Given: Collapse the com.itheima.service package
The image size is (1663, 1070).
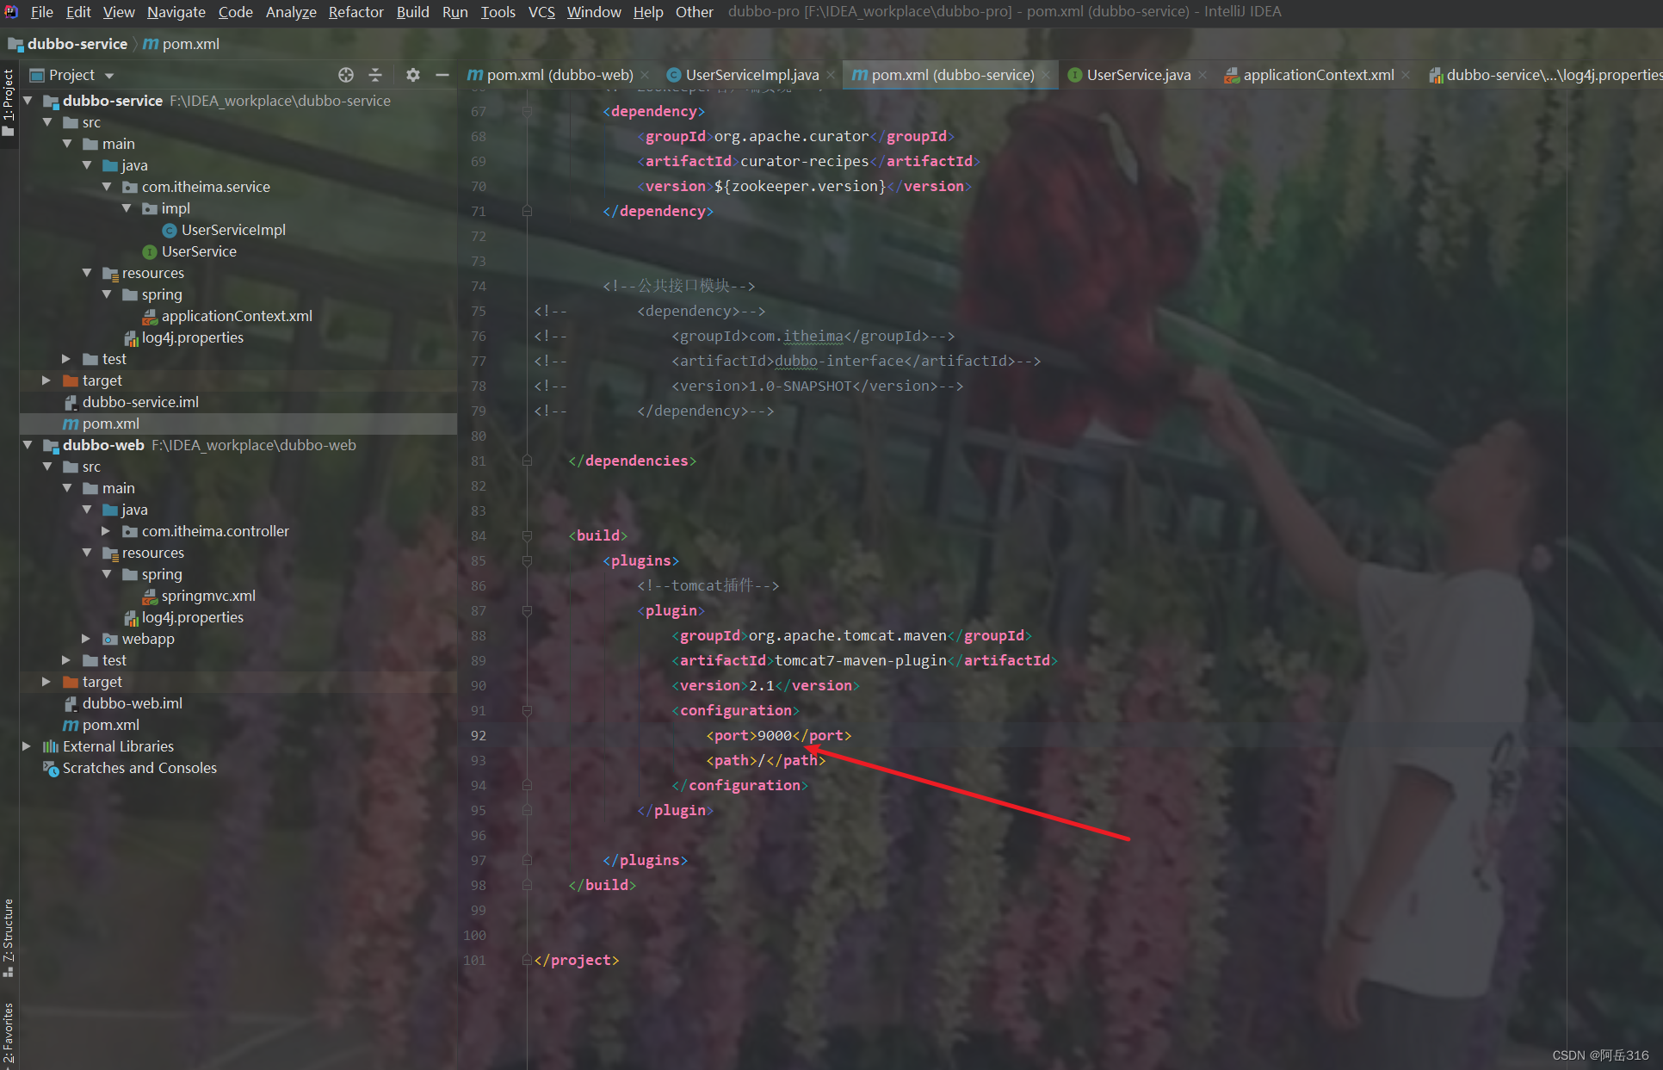Looking at the screenshot, I should [107, 187].
